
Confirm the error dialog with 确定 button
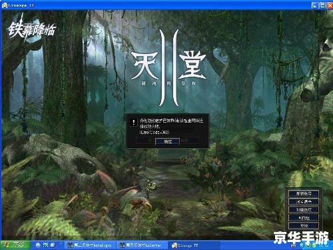point(167,141)
